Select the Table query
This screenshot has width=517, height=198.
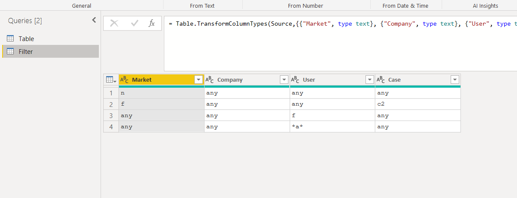[51, 38]
